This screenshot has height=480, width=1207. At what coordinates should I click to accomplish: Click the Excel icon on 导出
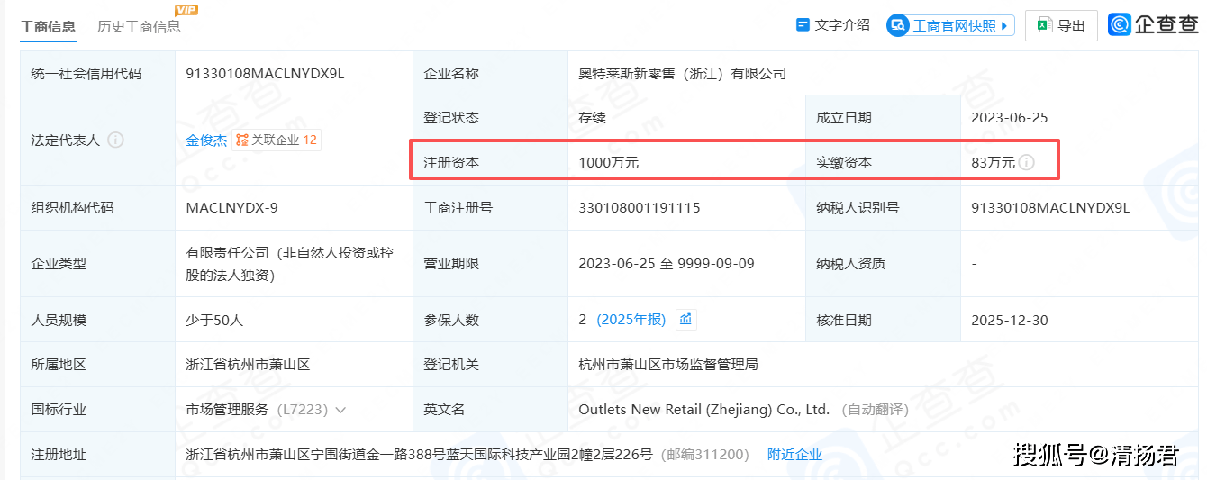click(1045, 25)
